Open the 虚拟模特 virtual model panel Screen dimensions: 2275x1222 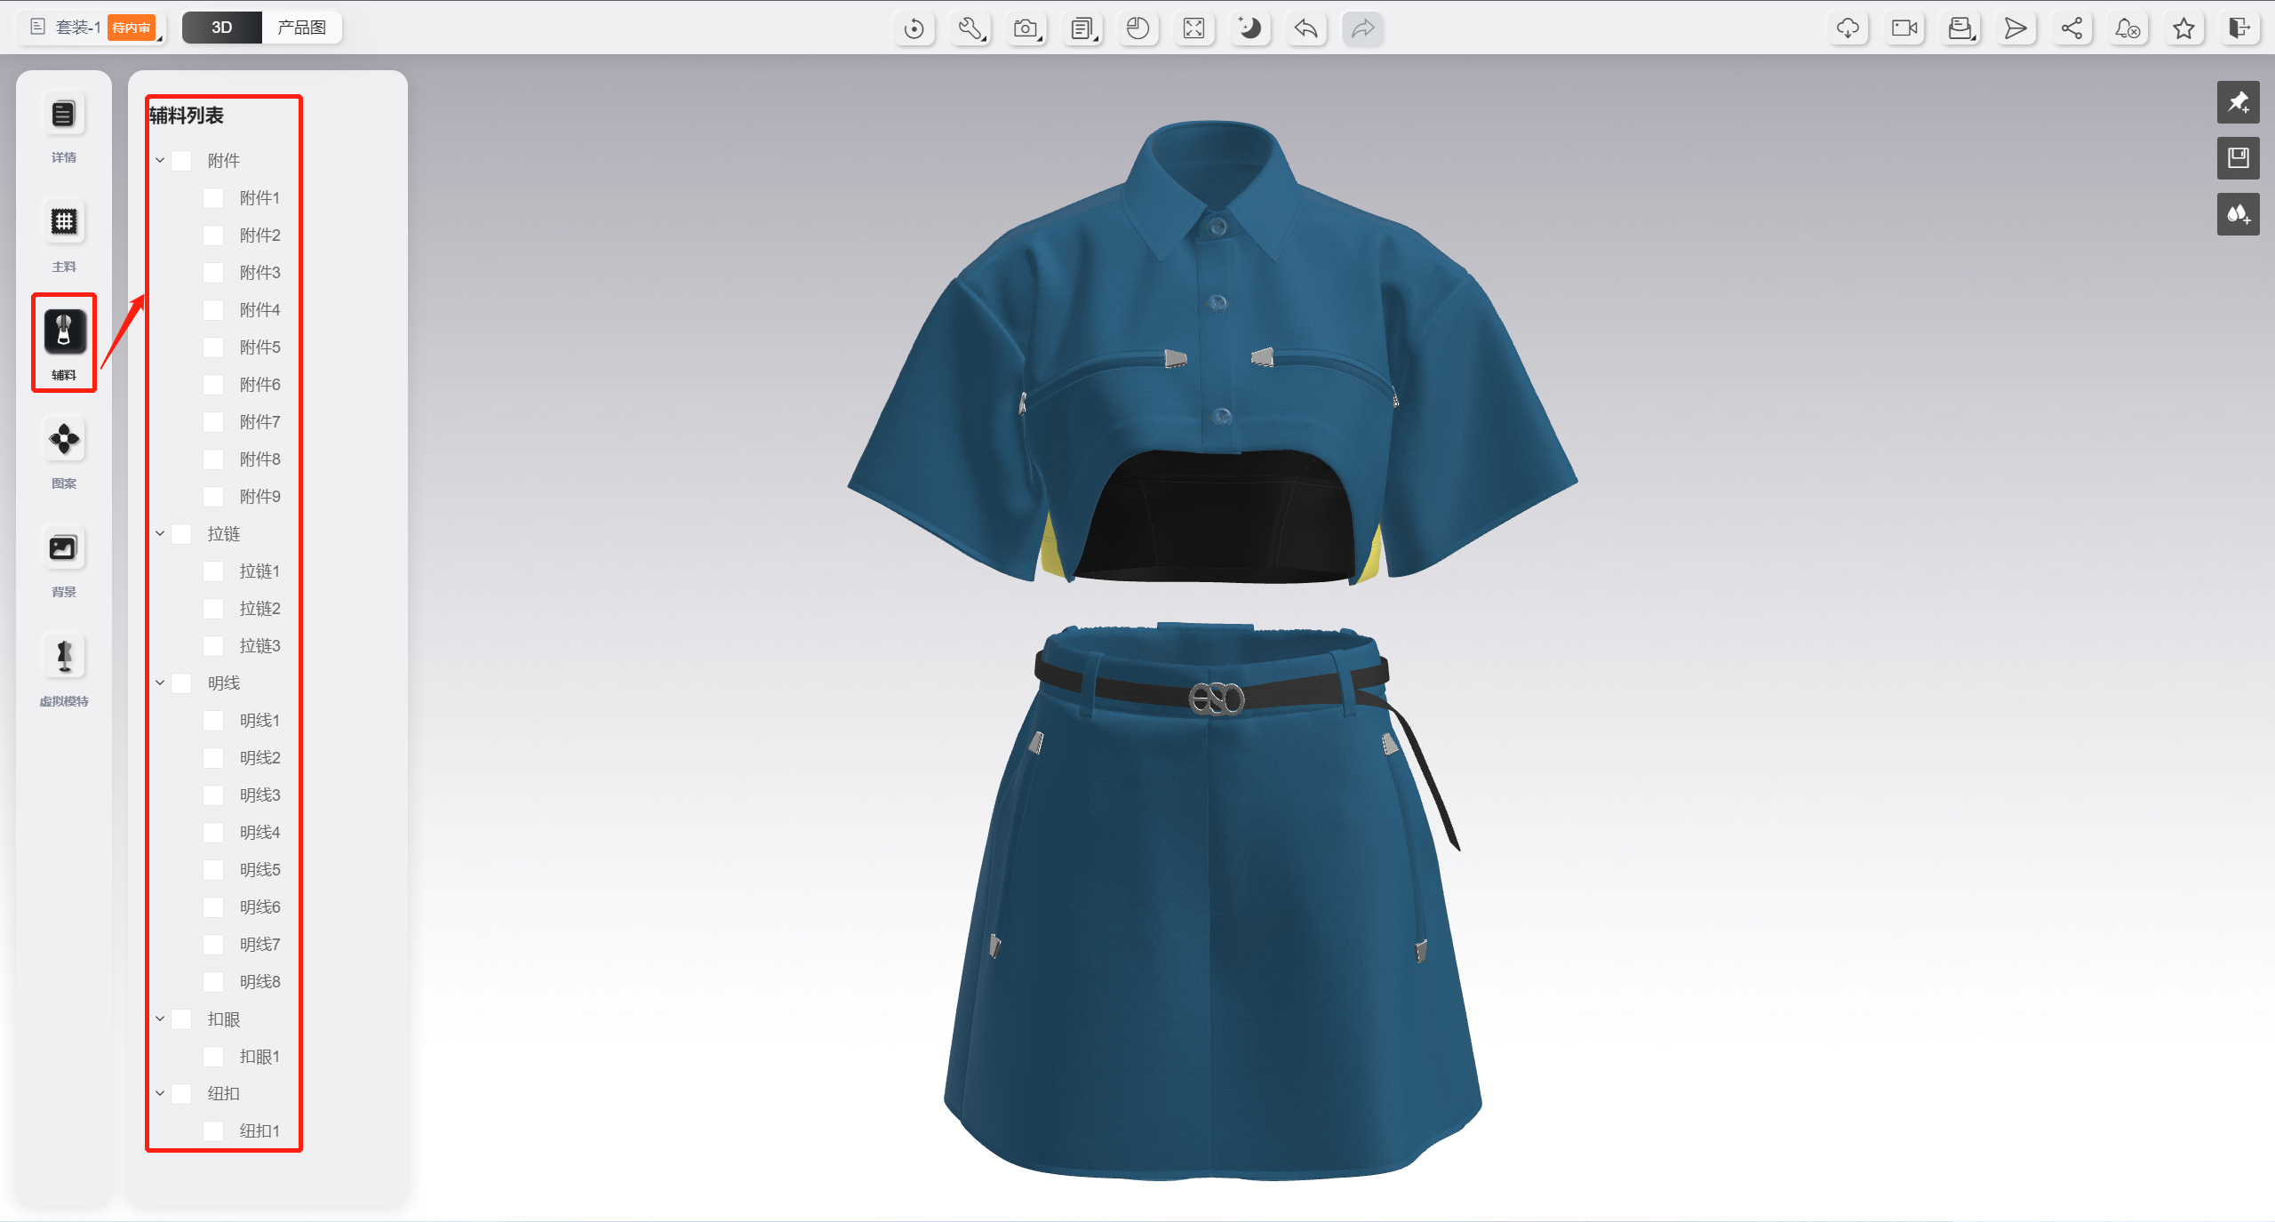click(x=63, y=657)
